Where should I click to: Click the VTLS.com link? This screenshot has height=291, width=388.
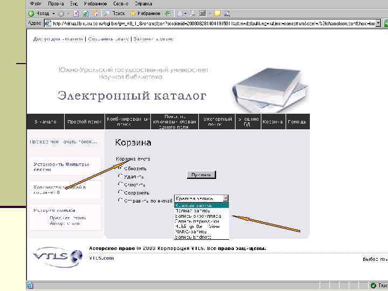click(101, 258)
